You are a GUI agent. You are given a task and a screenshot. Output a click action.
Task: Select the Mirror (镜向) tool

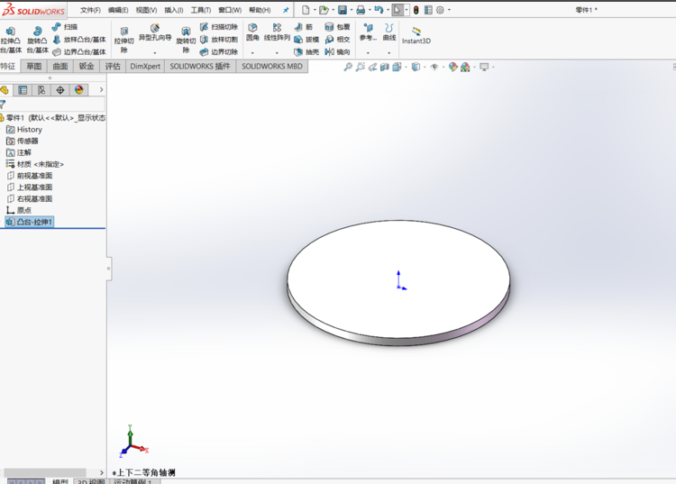click(x=337, y=52)
